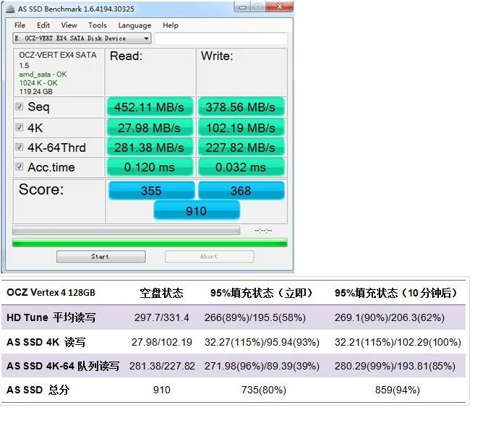Toggle the Seq test checkbox
Screen dimensions: 480x423
[20, 106]
